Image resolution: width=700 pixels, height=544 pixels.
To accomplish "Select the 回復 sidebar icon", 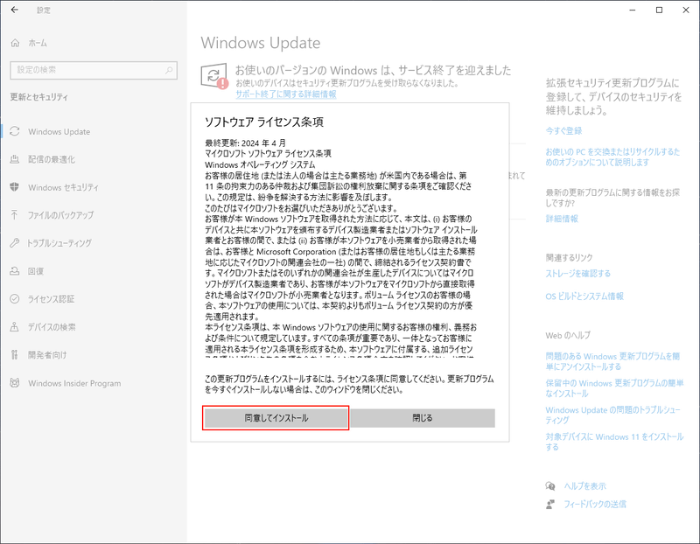I will pyautogui.click(x=14, y=273).
